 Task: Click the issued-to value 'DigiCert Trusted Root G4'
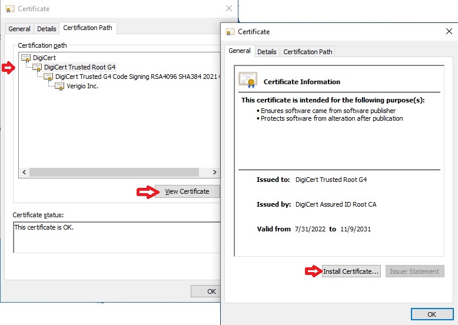(331, 180)
